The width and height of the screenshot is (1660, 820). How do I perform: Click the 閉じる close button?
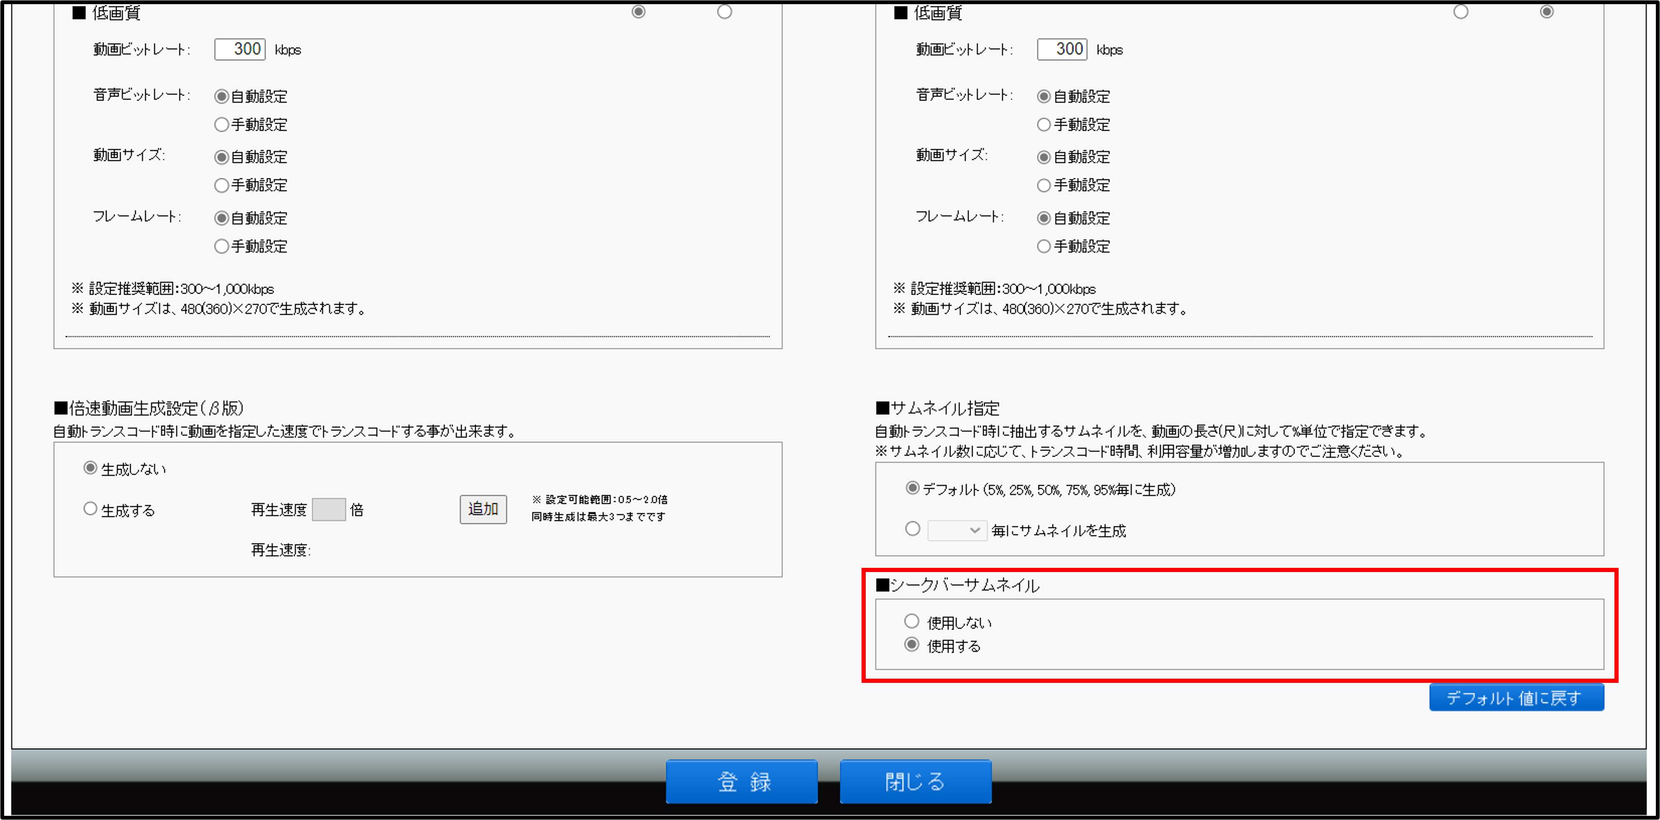tap(915, 781)
